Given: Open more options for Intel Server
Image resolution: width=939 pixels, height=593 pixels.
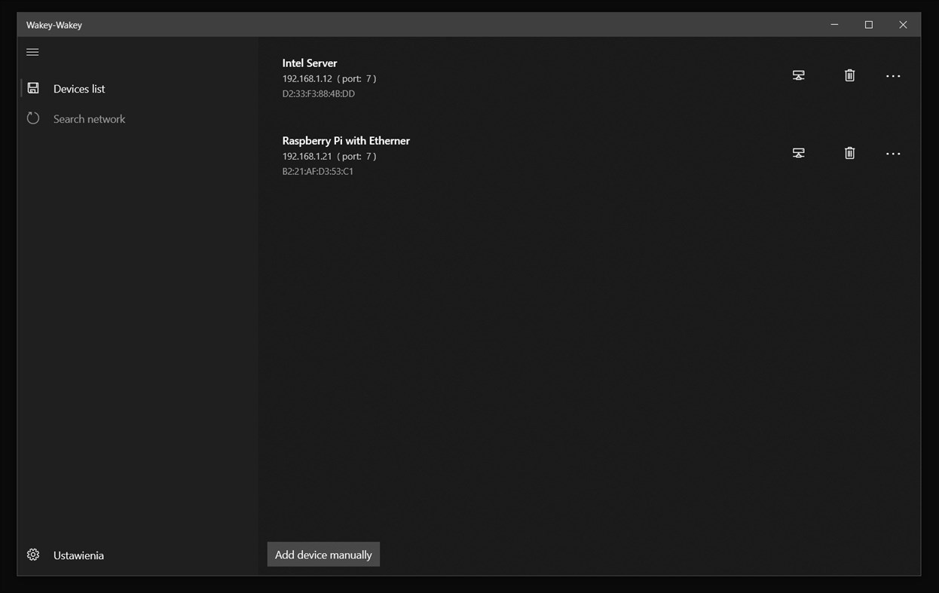Looking at the screenshot, I should 893,75.
